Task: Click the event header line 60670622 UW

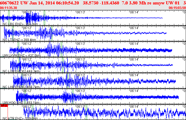Action: (x=93, y=3)
